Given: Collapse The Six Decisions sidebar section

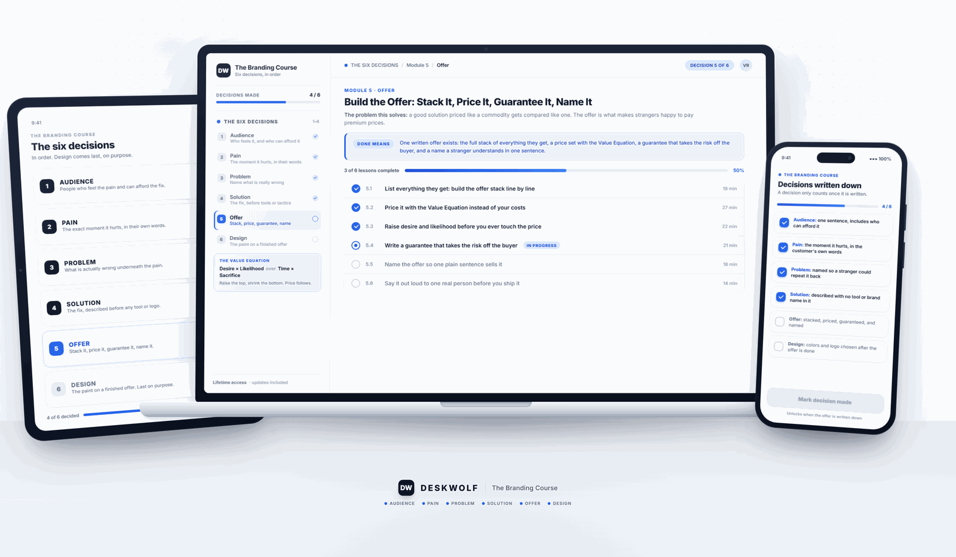Looking at the screenshot, I should 268,122.
